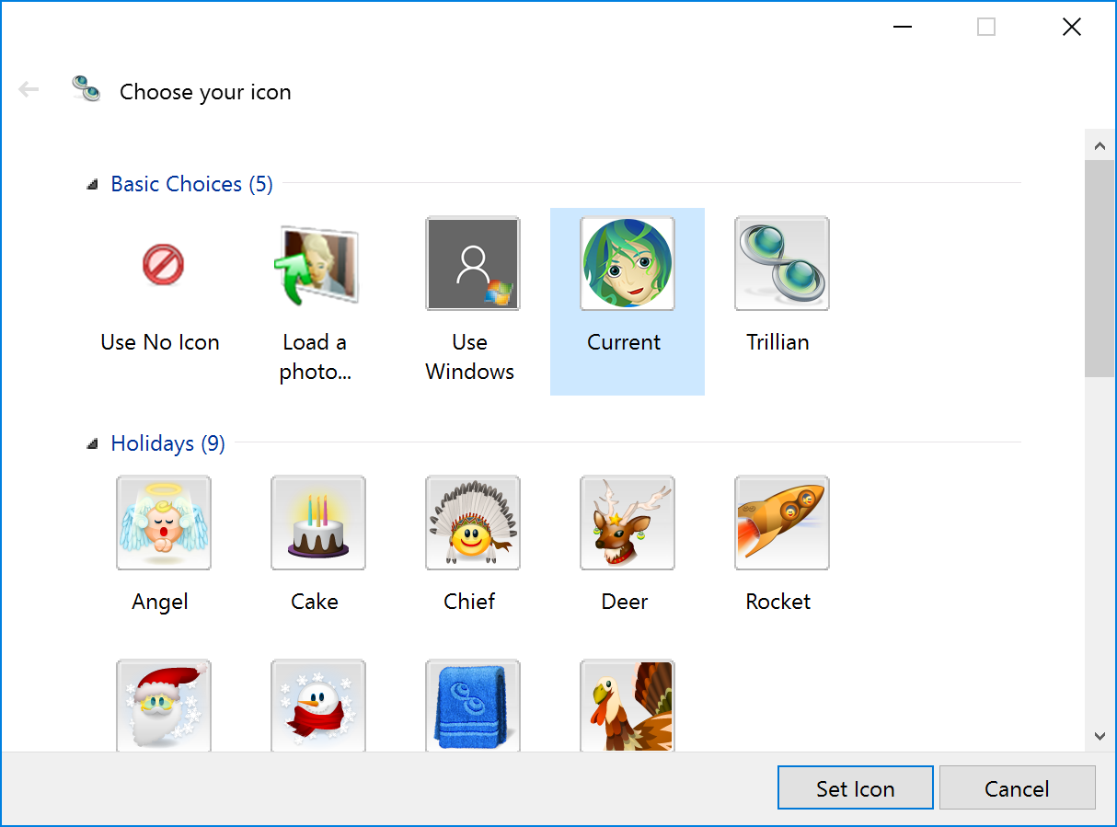Viewport: 1117px width, 827px height.
Task: Select the Angel holiday icon
Action: pyautogui.click(x=163, y=523)
